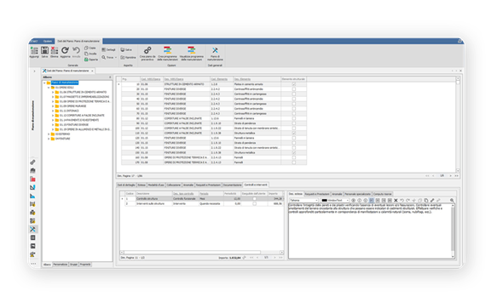
Task: Click the Esporta Excel icon in ribbon
Action: coord(91,60)
